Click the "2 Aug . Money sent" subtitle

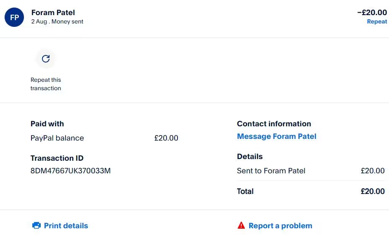point(57,22)
